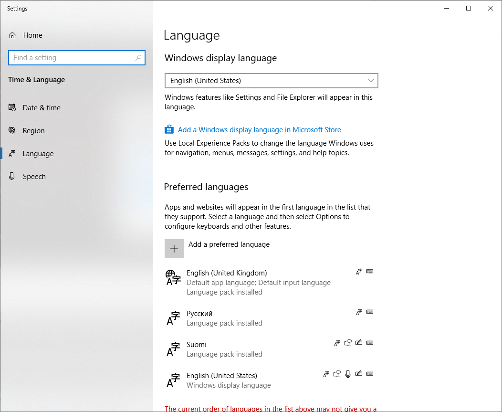Open the Keyboard icon next to English (United States)

coord(370,374)
